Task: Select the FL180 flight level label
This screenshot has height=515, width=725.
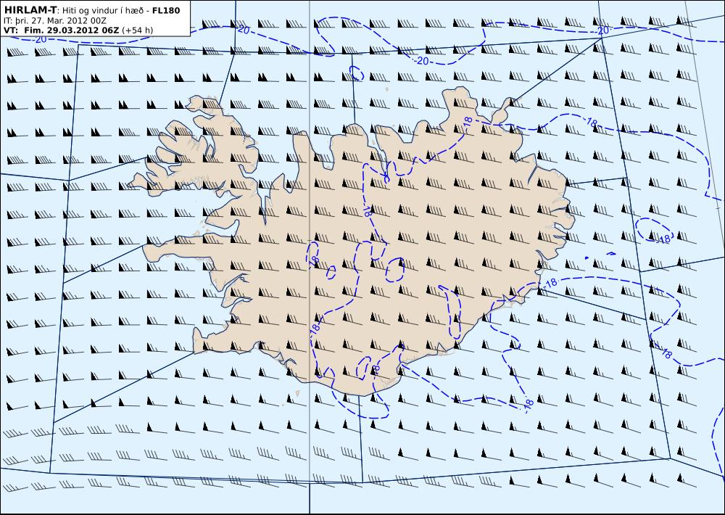Action: coord(166,11)
